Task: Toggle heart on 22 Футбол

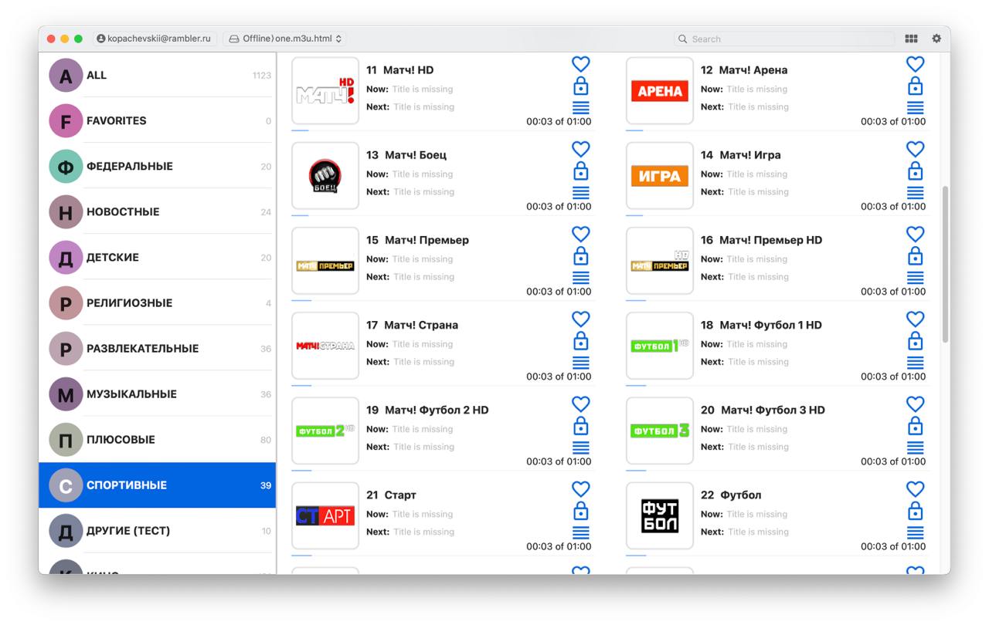Action: coord(916,488)
